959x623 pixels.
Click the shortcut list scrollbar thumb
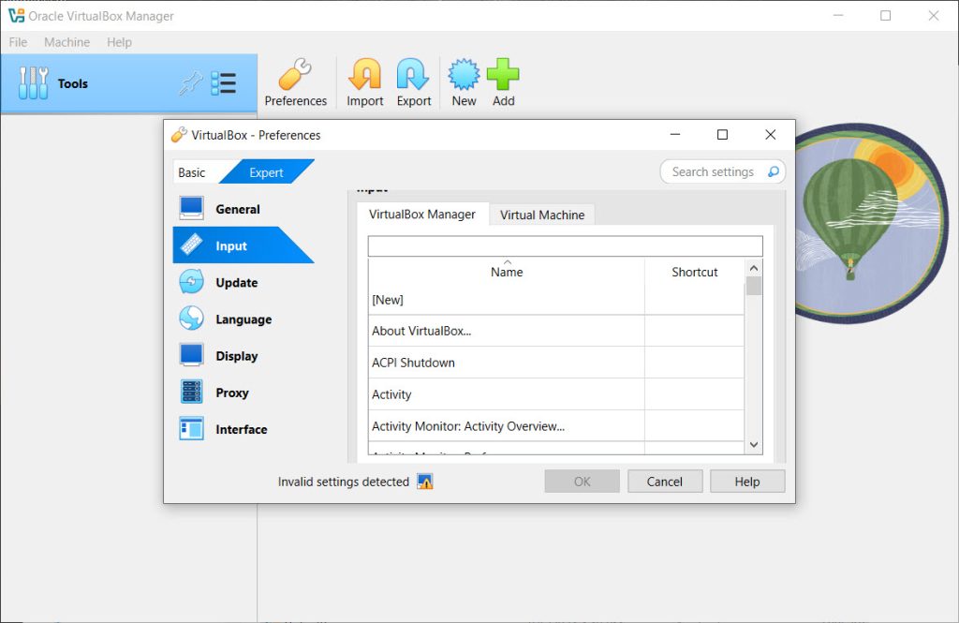[x=754, y=286]
